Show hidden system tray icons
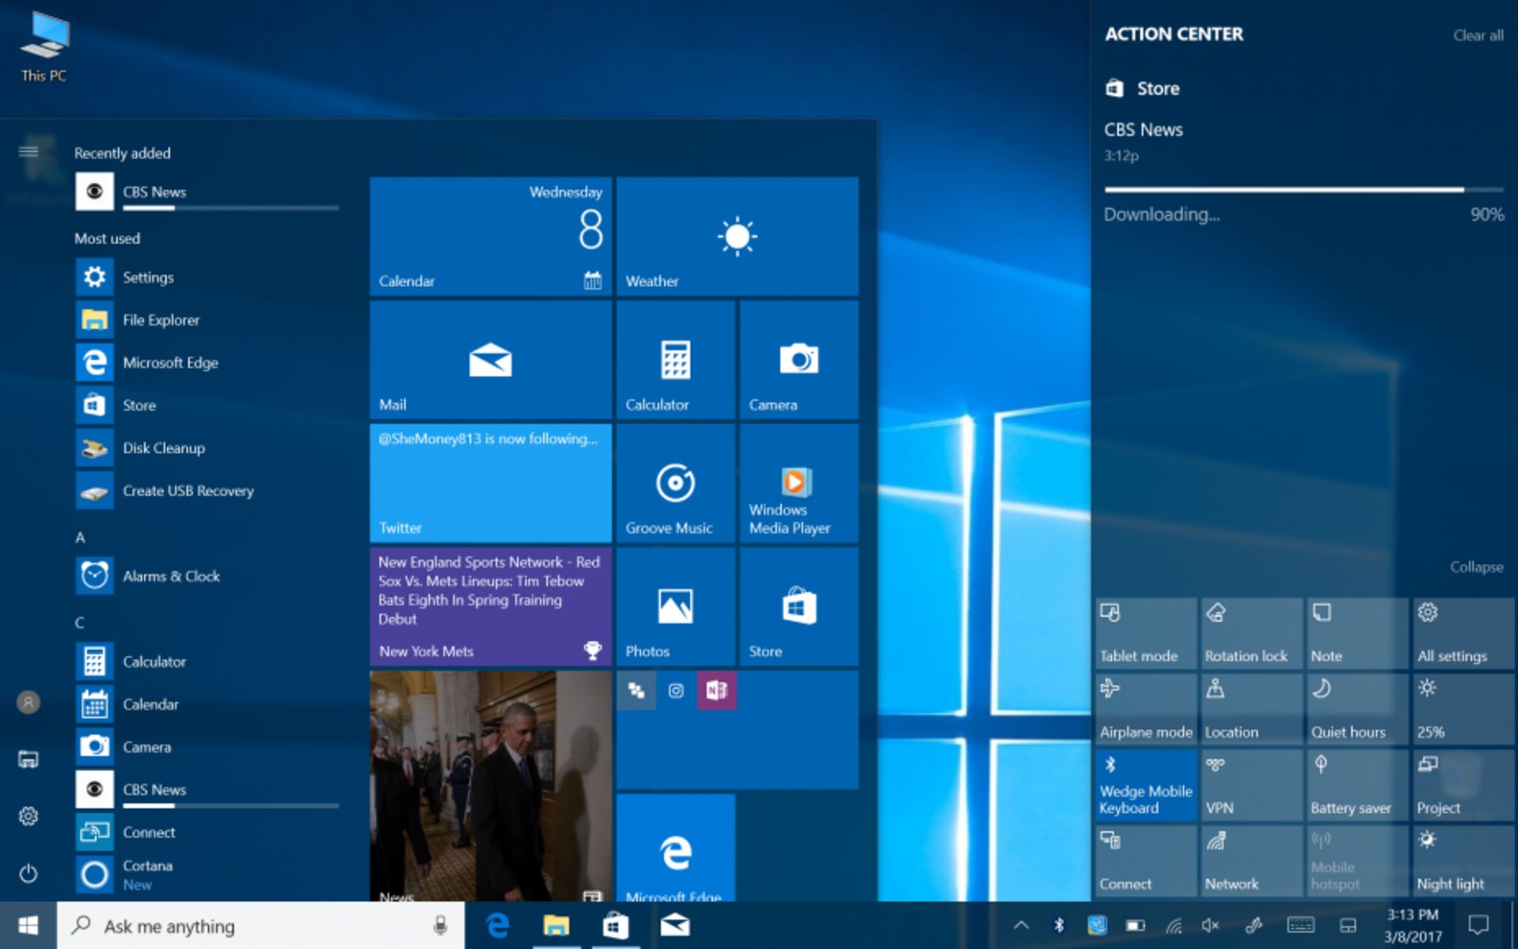Image resolution: width=1518 pixels, height=949 pixels. pos(1021,925)
